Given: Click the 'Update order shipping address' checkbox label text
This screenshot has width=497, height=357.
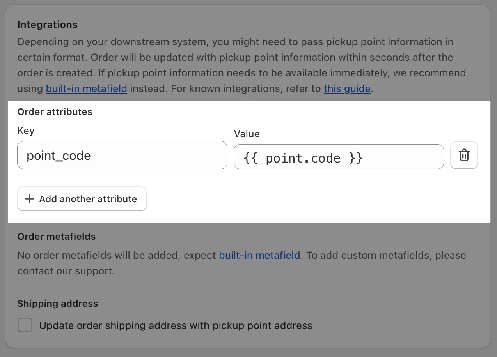Looking at the screenshot, I should click(x=176, y=325).
